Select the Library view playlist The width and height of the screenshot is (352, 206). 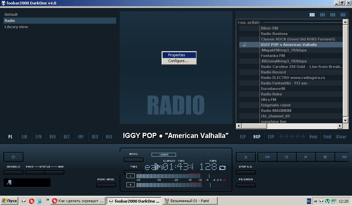point(16,27)
